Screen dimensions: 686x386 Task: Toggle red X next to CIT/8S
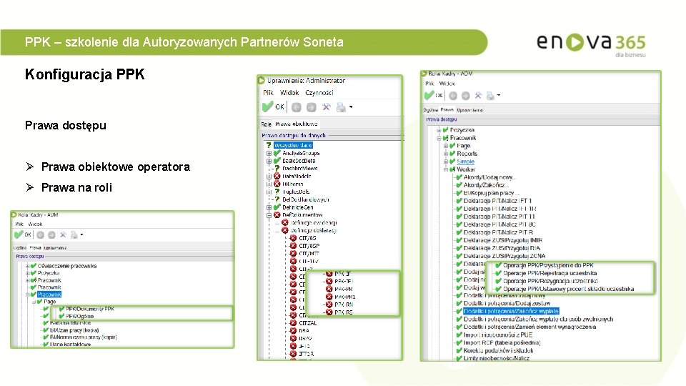(x=293, y=238)
